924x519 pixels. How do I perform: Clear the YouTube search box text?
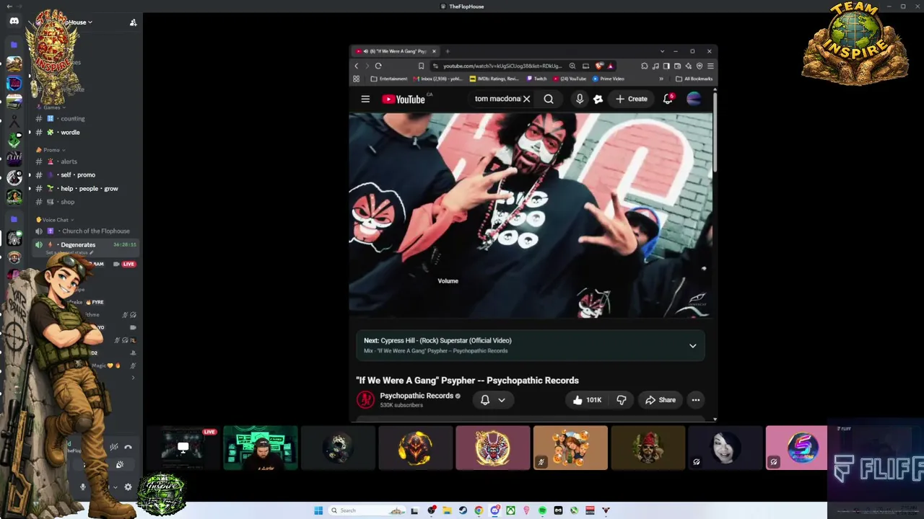[527, 99]
